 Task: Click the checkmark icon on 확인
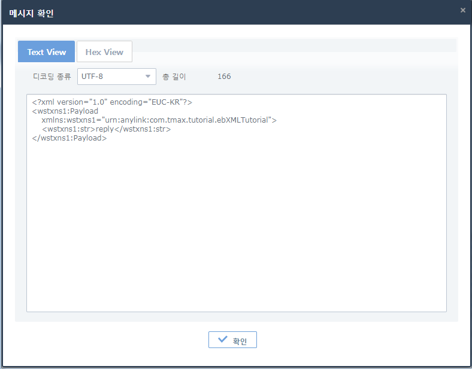[223, 340]
